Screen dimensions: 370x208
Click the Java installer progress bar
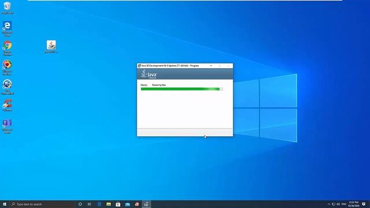click(182, 89)
